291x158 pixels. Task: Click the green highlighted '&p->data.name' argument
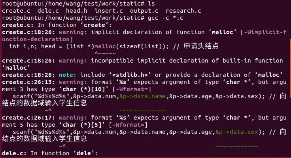click(x=142, y=96)
